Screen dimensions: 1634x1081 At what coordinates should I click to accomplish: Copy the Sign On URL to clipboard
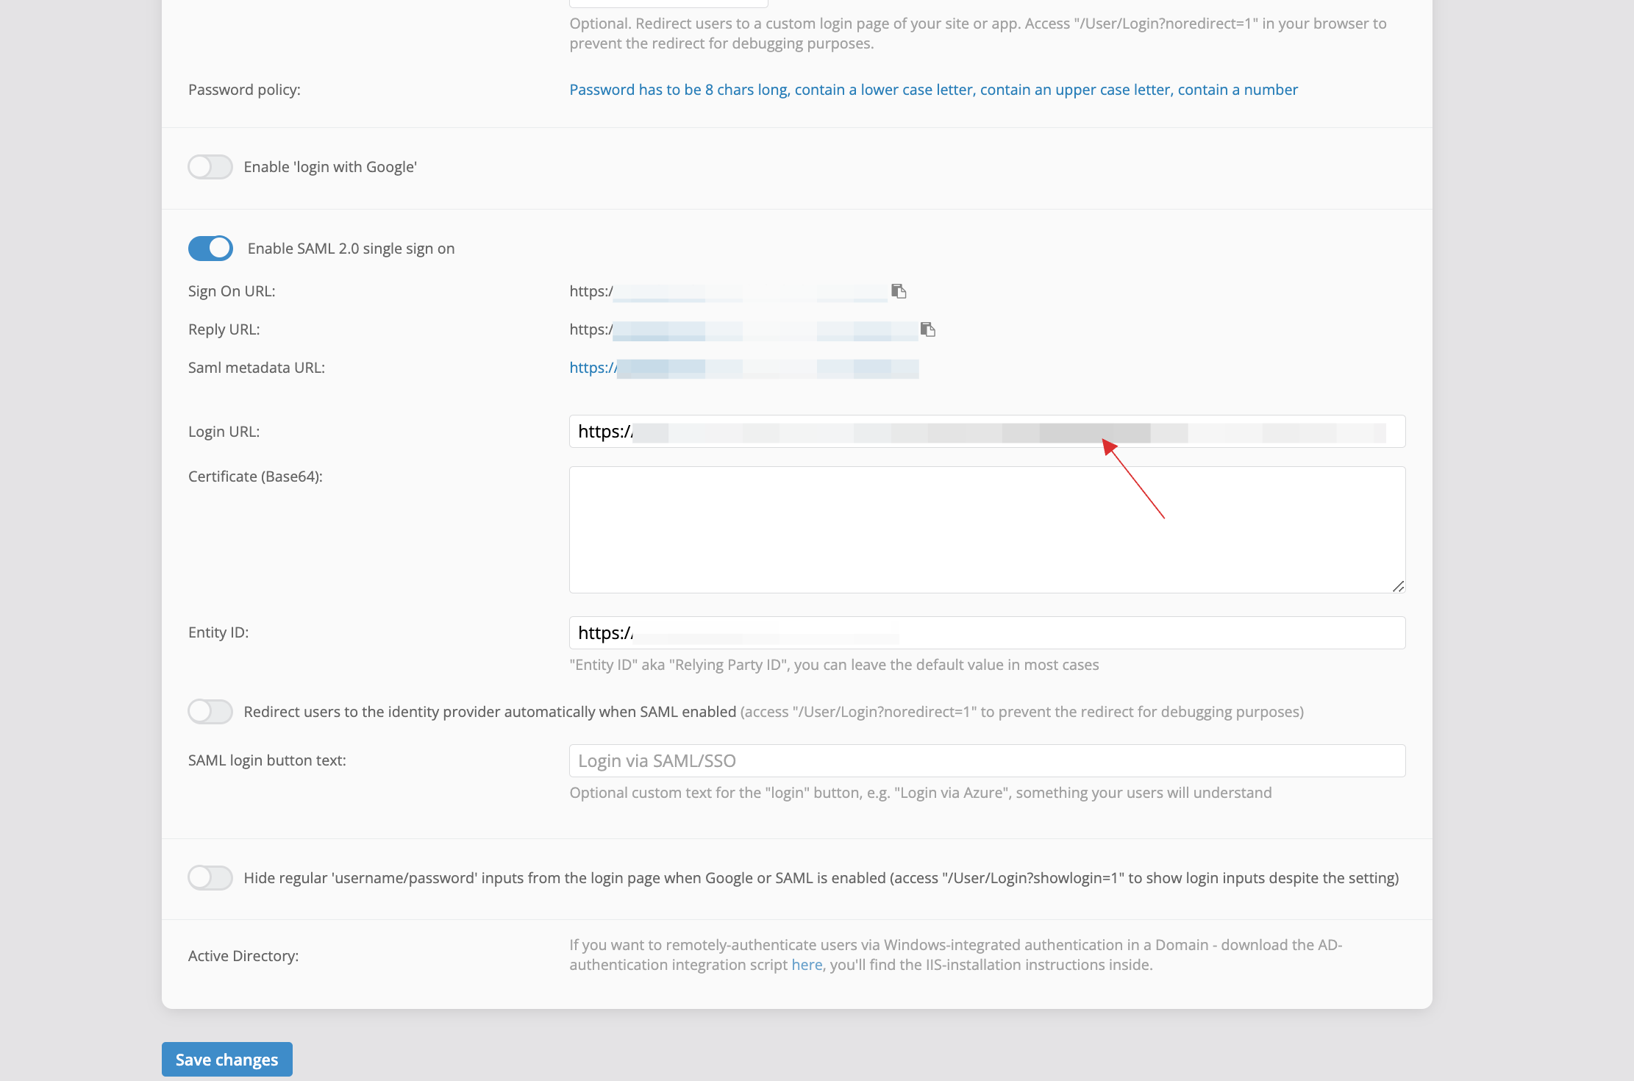(x=899, y=291)
